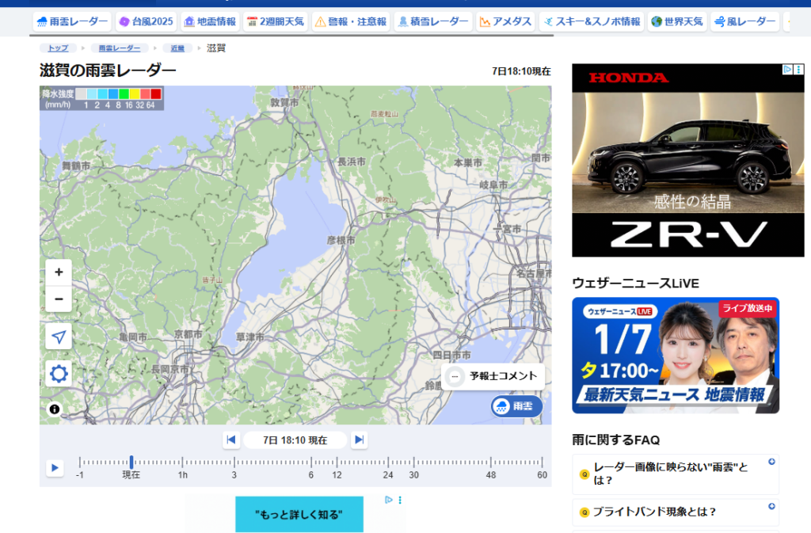811x533 pixels.
Task: Click the トップ breadcrumb link
Action: 58,48
